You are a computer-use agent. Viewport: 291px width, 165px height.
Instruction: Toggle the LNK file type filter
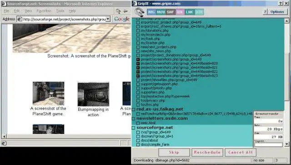click(189, 12)
